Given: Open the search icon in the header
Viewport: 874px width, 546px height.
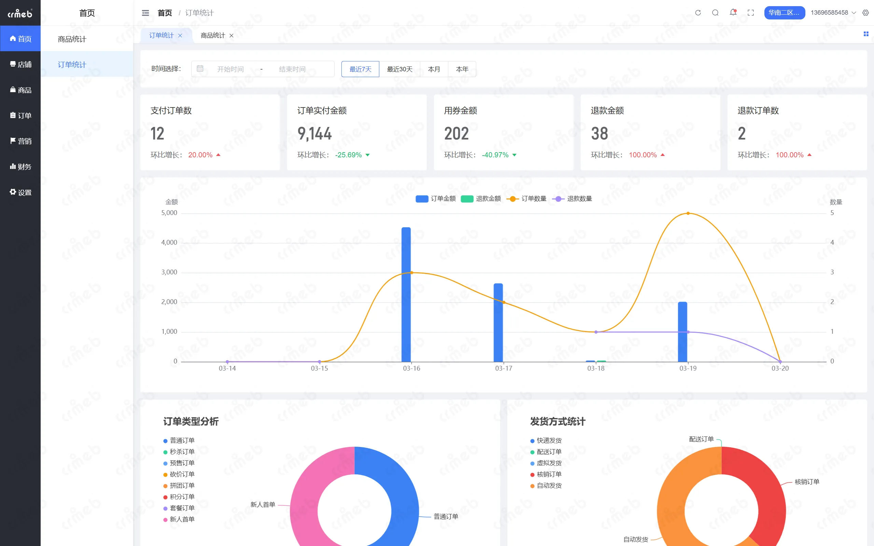Looking at the screenshot, I should coord(715,13).
